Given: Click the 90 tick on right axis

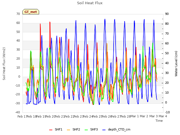Looking at the screenshot, I should pos(167,14).
